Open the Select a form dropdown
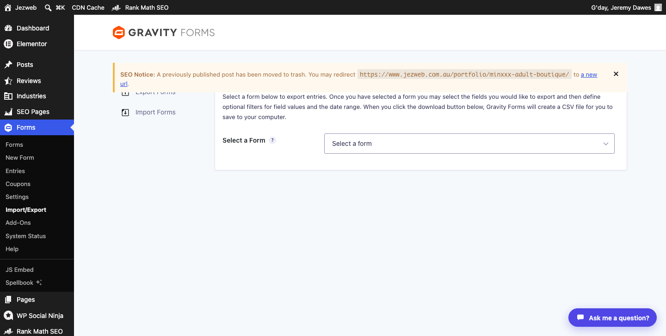Viewport: 666px width, 336px height. pyautogui.click(x=469, y=144)
